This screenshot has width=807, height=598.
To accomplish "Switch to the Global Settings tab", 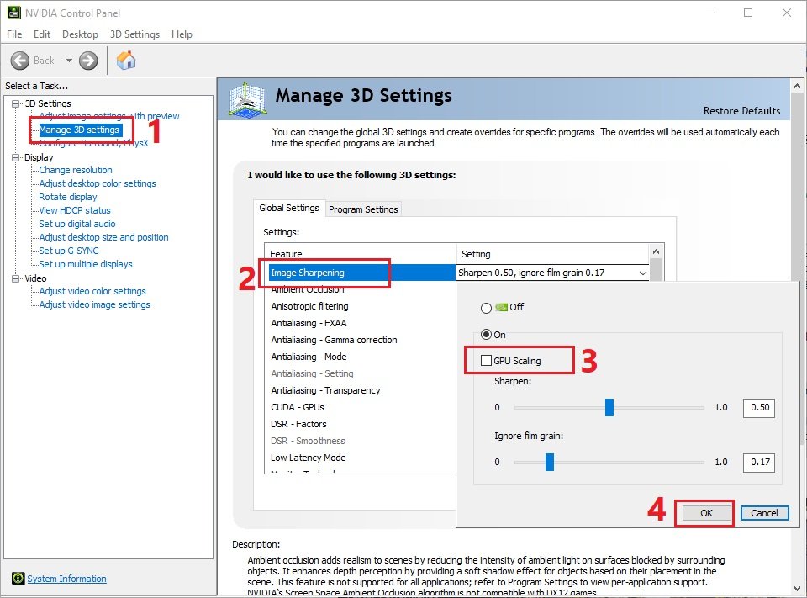I will click(288, 208).
